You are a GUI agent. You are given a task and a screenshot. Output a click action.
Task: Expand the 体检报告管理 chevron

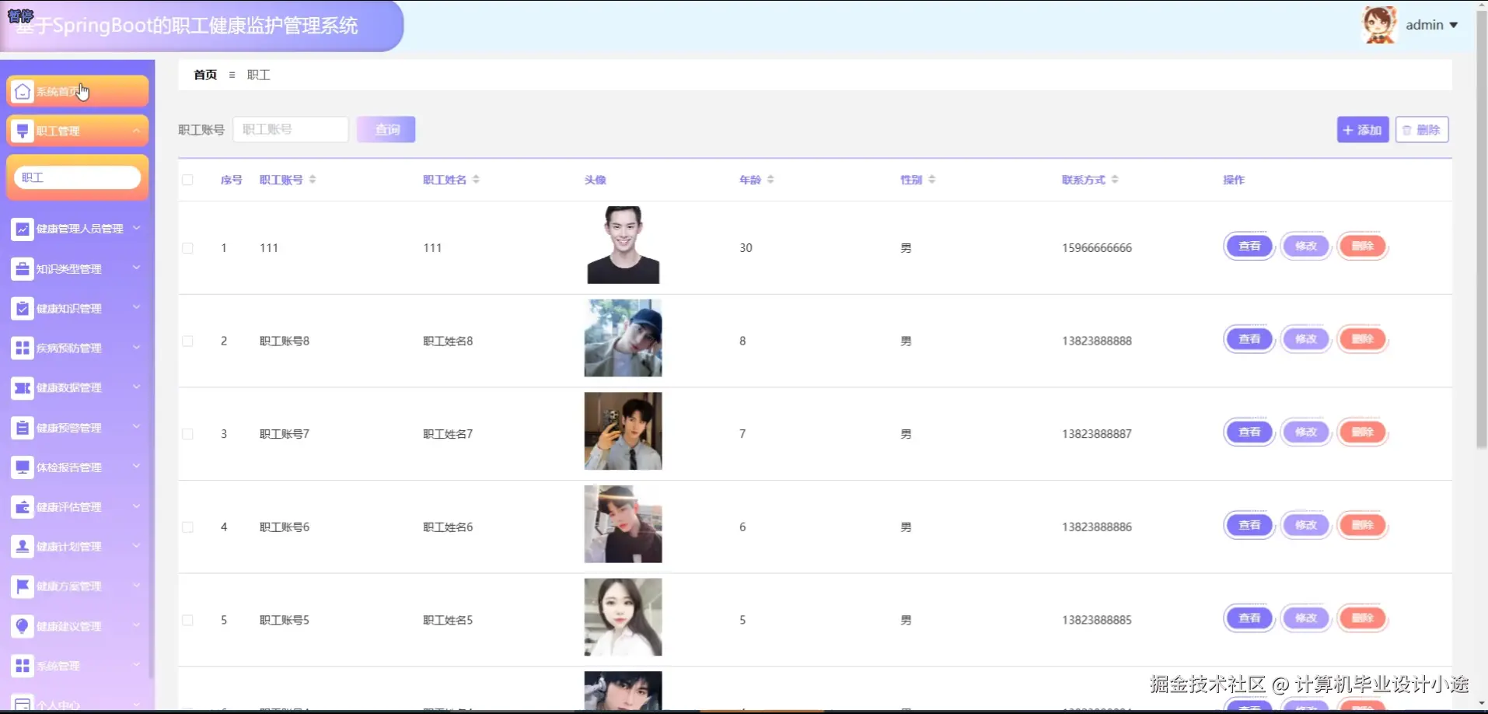pos(136,467)
